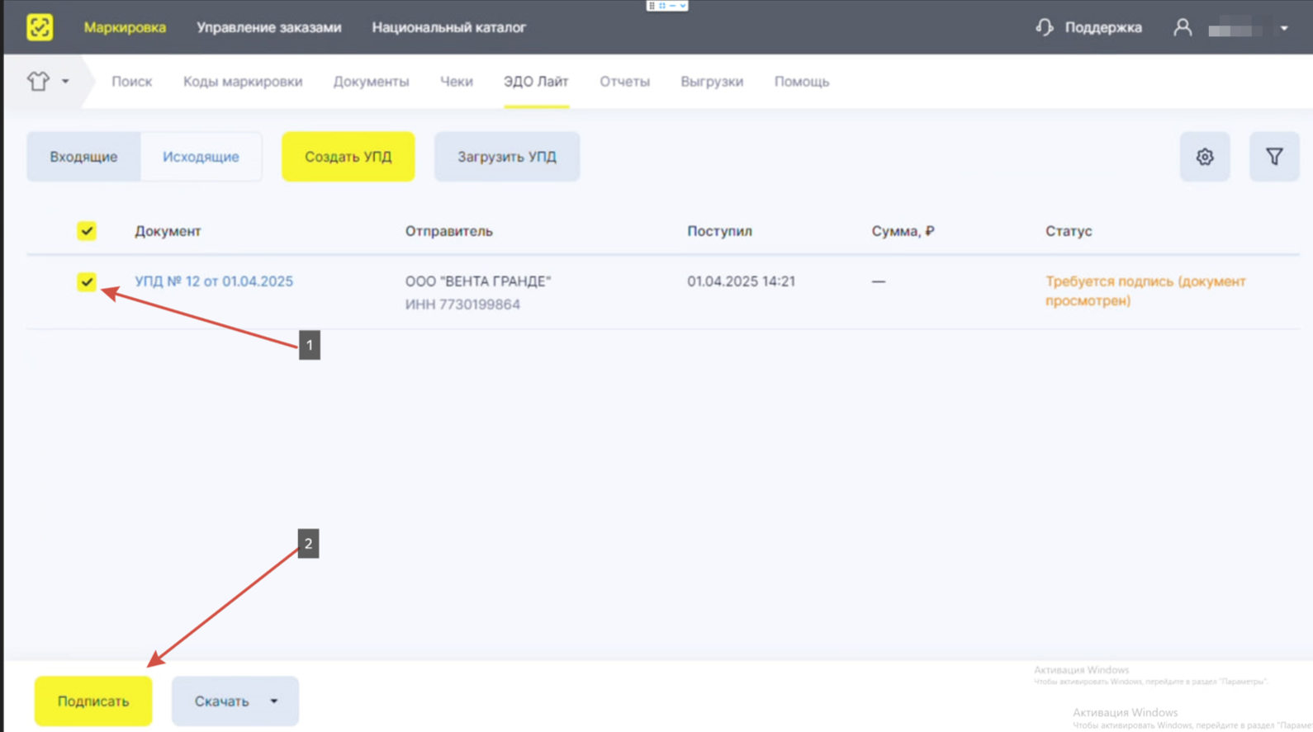Expand the user account dropdown arrow
This screenshot has height=732, width=1313.
pyautogui.click(x=1284, y=28)
